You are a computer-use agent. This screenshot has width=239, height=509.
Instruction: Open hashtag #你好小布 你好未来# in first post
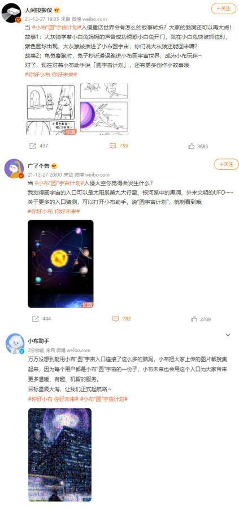pyautogui.click(x=51, y=74)
